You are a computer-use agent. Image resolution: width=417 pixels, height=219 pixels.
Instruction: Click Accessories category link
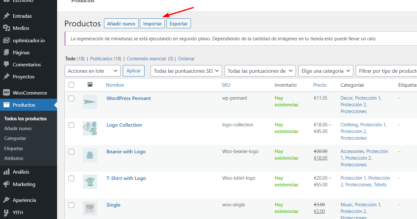click(352, 151)
